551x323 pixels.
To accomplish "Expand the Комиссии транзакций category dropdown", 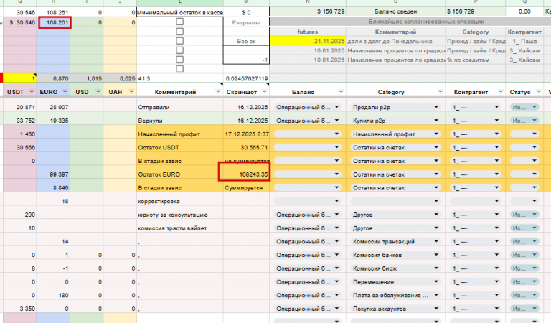I will (435, 241).
